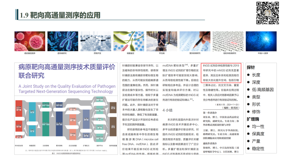Open the 环境DNA测序 blue fish image
Image resolution: width=281 pixels, height=158 pixels.
(261, 41)
